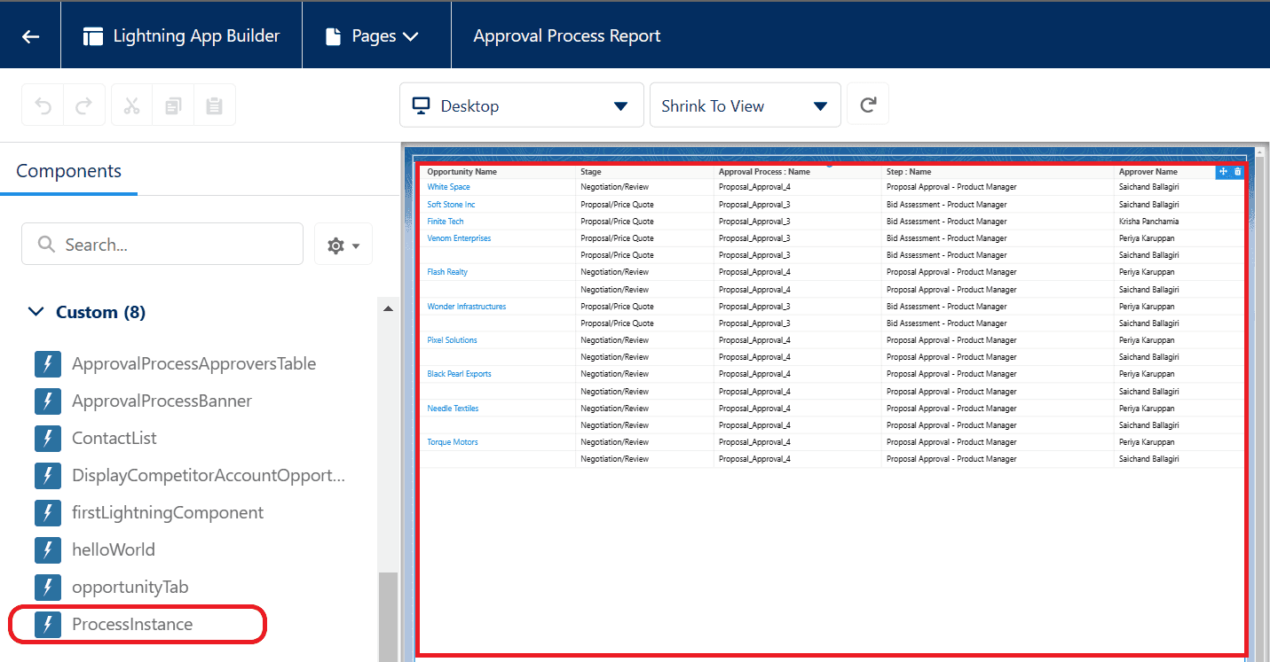Open the Venom Enterprises opportunity link
The image size is (1270, 662).
(459, 238)
